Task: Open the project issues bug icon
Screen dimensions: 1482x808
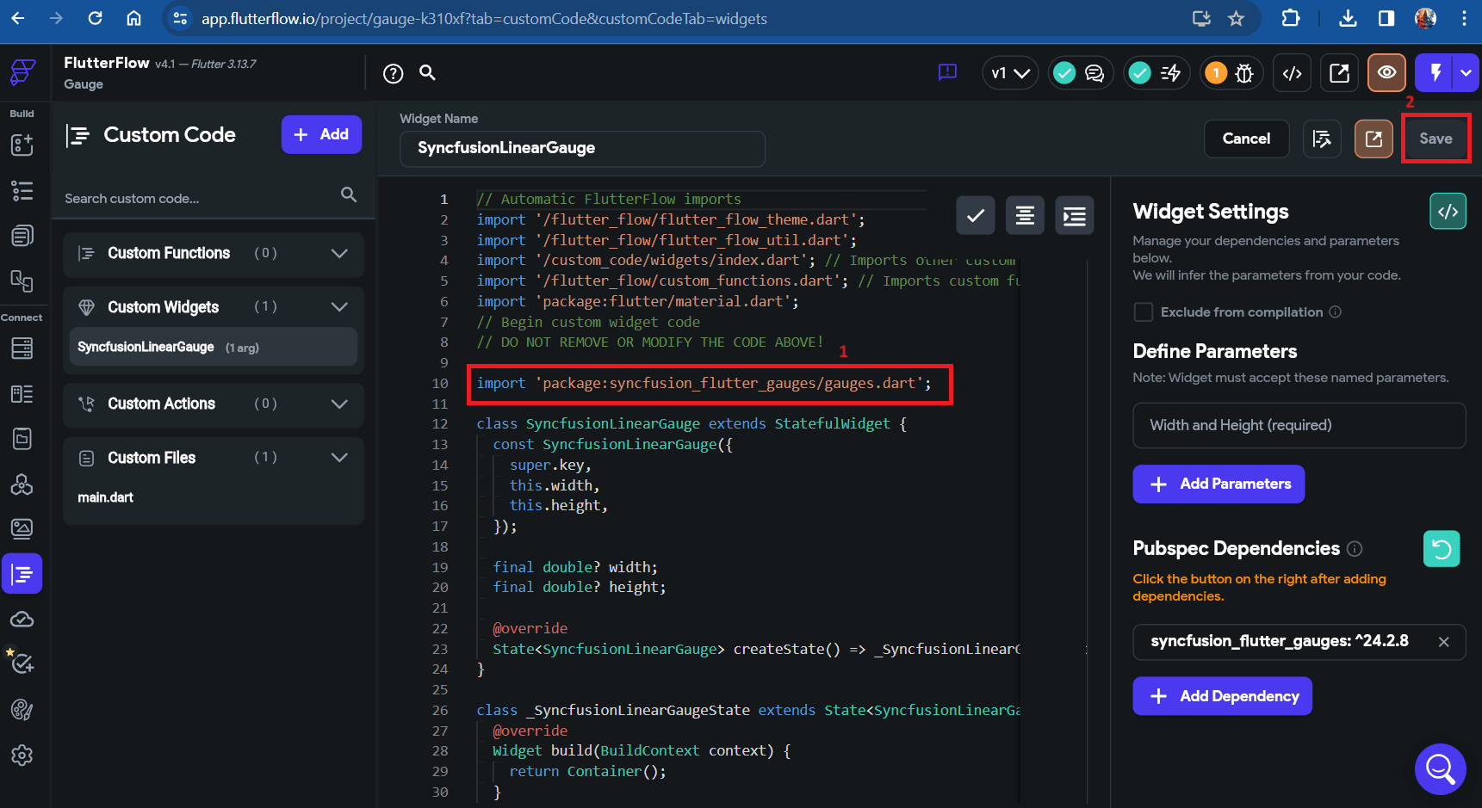Action: 1232,73
